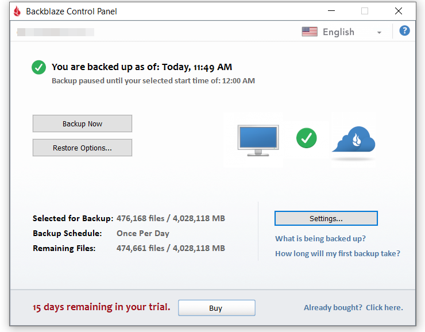This screenshot has height=332, width=425.
Task: Click the Backblaze flame icon in title bar
Action: (x=17, y=11)
